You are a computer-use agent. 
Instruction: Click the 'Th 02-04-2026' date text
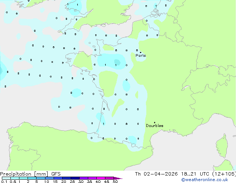pos(156,174)
